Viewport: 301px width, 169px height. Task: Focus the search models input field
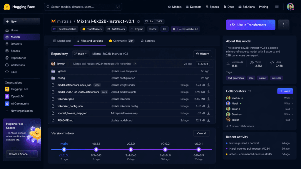83,7
